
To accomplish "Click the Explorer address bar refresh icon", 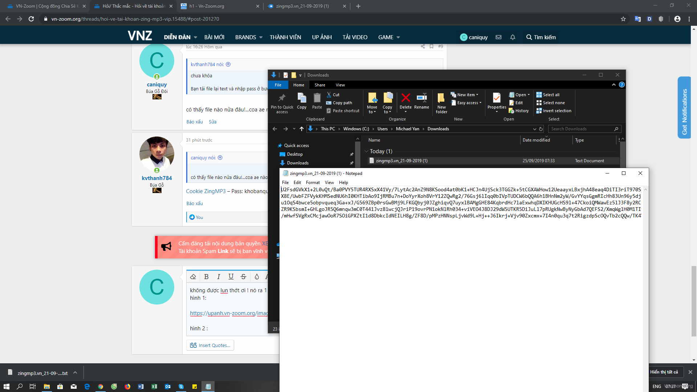I will (541, 129).
